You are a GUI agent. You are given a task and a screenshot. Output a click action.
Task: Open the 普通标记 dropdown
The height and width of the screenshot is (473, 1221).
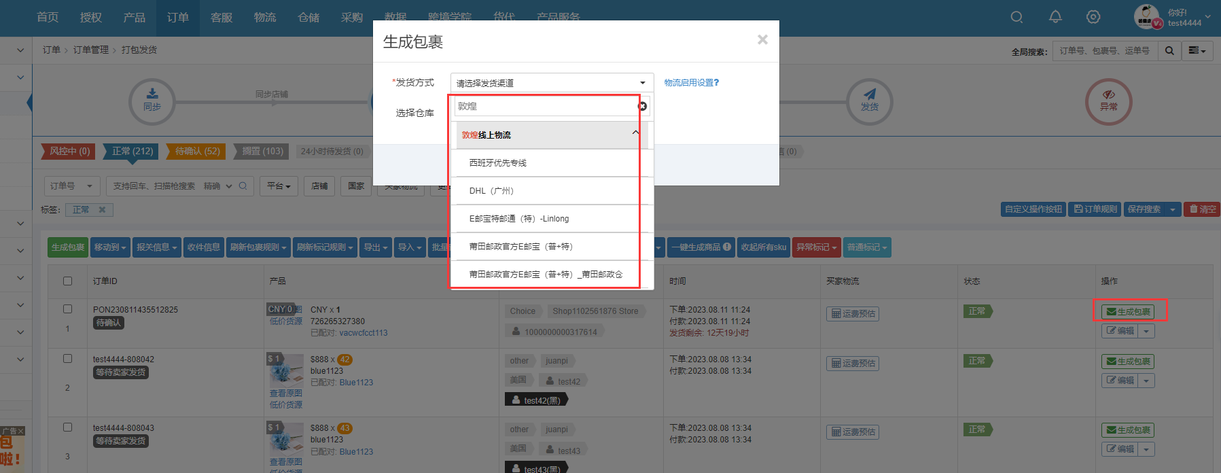tap(868, 247)
